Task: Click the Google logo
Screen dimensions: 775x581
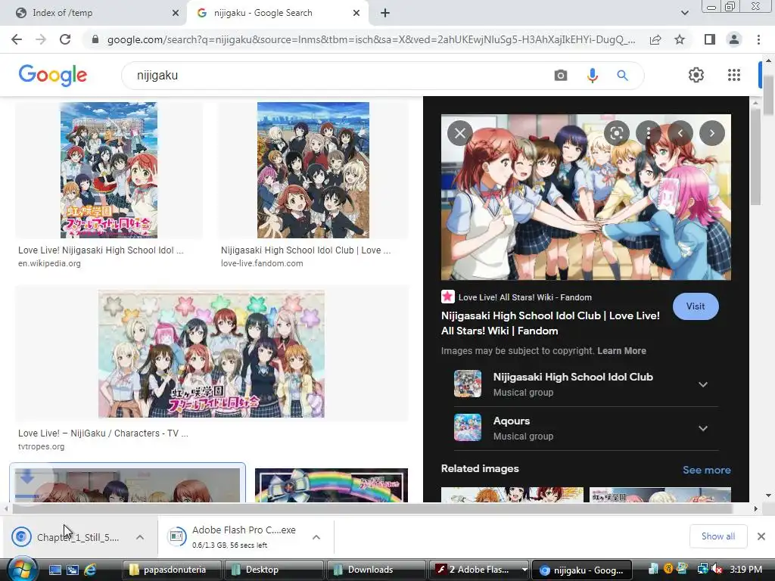Action: pos(53,75)
